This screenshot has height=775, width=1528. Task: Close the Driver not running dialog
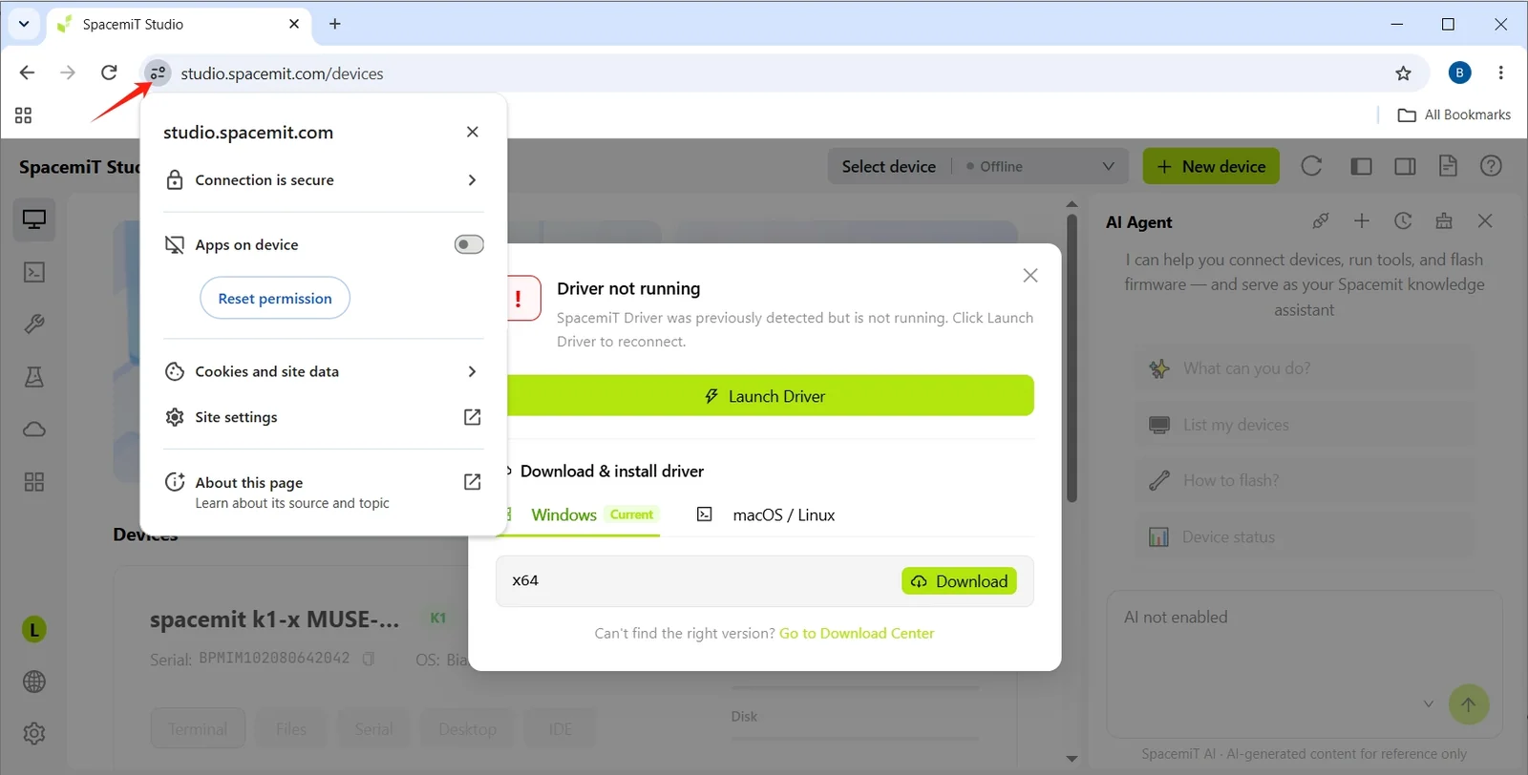pos(1030,276)
